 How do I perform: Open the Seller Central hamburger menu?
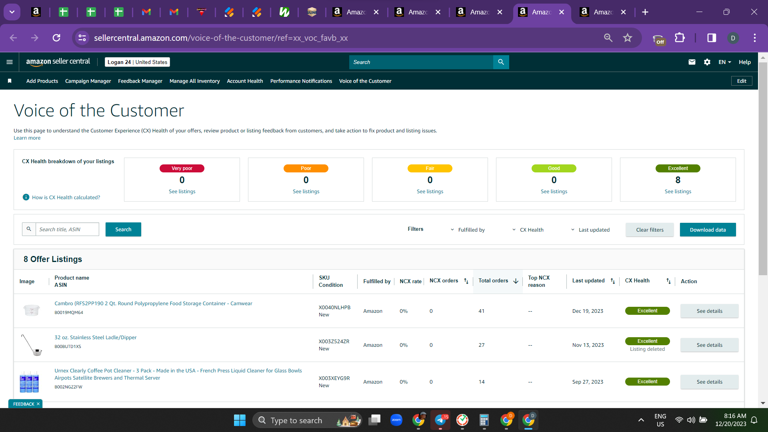pyautogui.click(x=10, y=62)
